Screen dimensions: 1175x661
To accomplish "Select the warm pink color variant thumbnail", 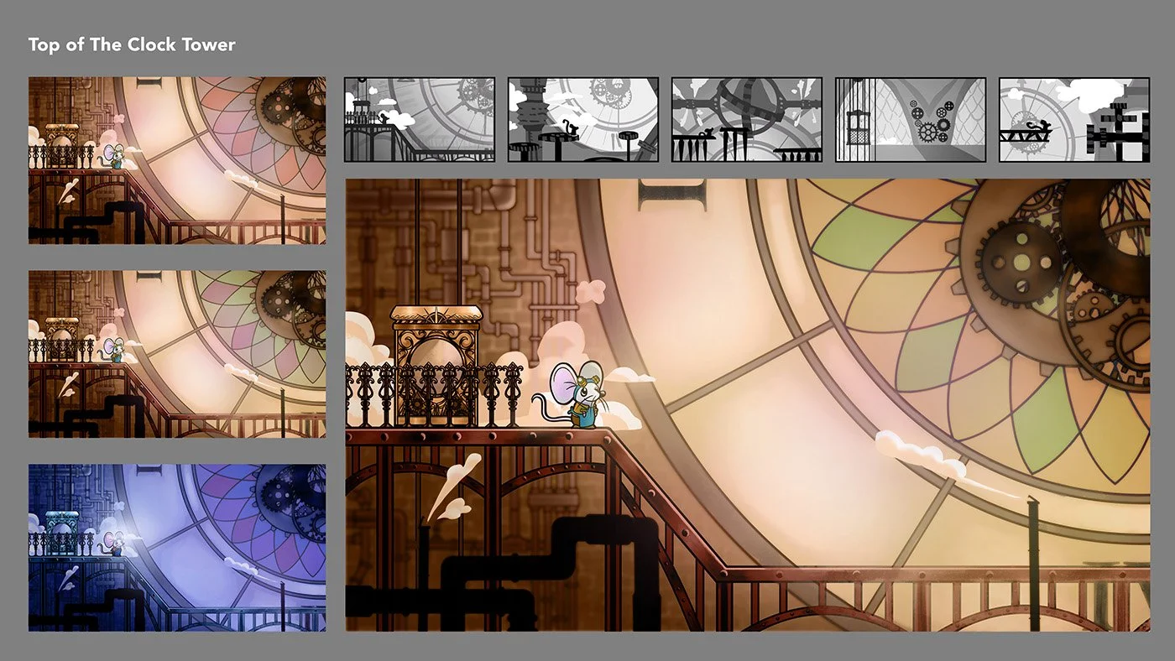I will [x=177, y=160].
